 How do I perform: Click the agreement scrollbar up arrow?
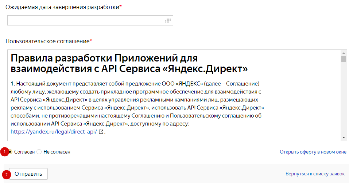click(x=344, y=53)
